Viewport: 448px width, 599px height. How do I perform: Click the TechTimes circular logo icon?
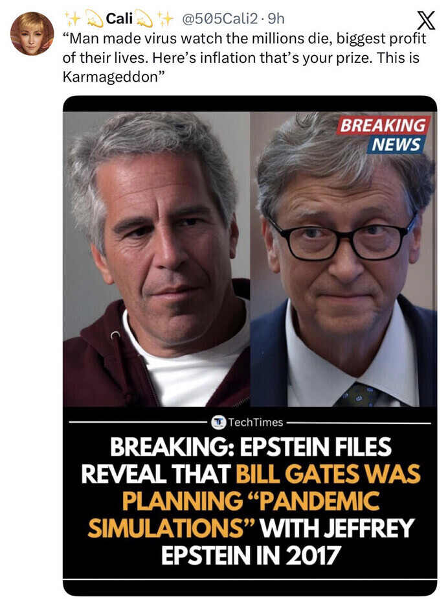pos(218,422)
